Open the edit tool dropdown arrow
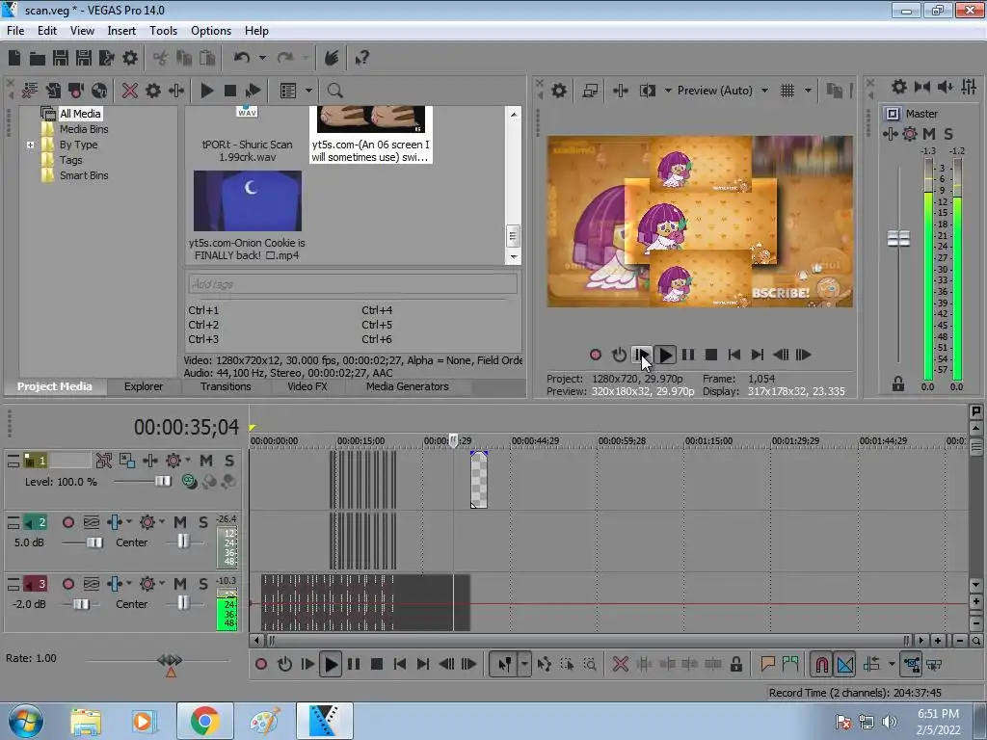This screenshot has width=987, height=740. pyautogui.click(x=524, y=664)
